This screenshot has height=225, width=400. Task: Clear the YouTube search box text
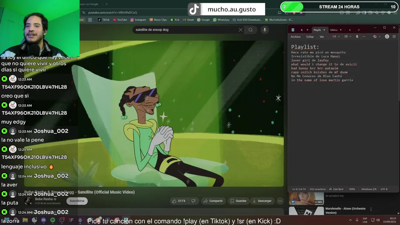pyautogui.click(x=241, y=30)
